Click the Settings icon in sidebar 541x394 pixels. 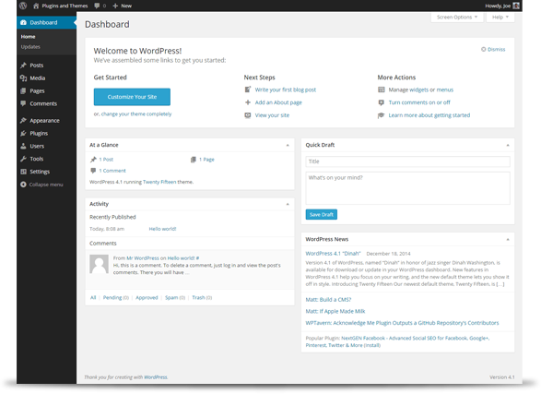[x=23, y=172]
